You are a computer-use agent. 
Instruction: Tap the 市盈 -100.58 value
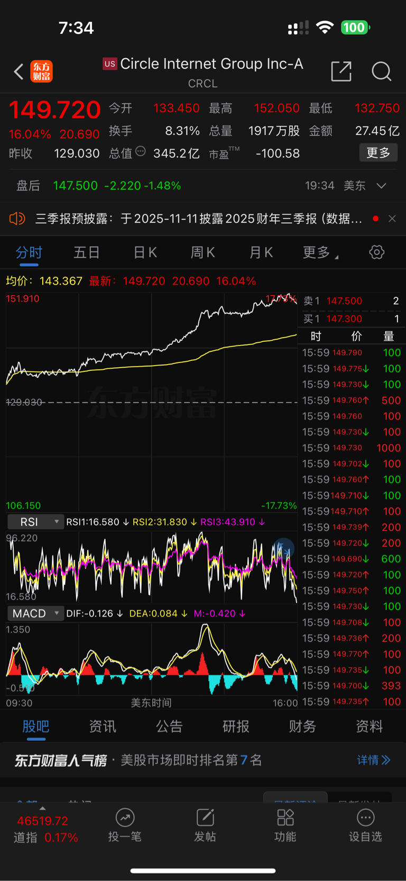(x=278, y=153)
